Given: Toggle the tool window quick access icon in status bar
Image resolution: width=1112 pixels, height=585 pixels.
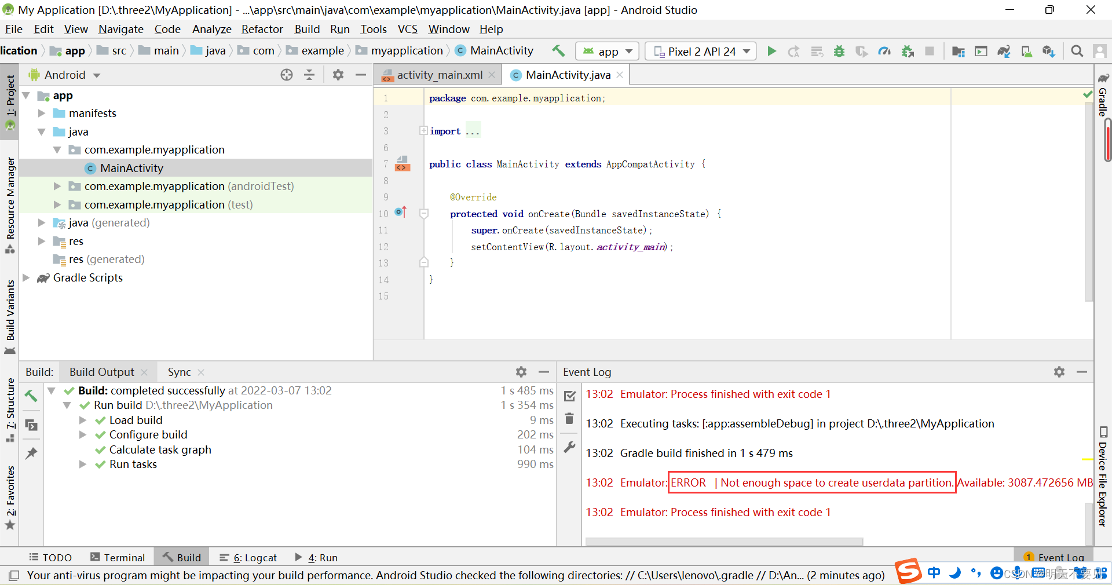Looking at the screenshot, I should click(x=14, y=575).
